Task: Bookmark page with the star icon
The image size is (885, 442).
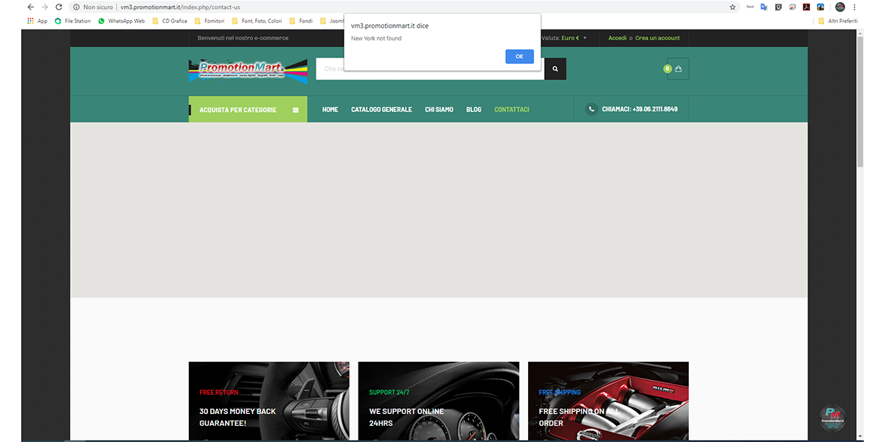Action: click(732, 7)
